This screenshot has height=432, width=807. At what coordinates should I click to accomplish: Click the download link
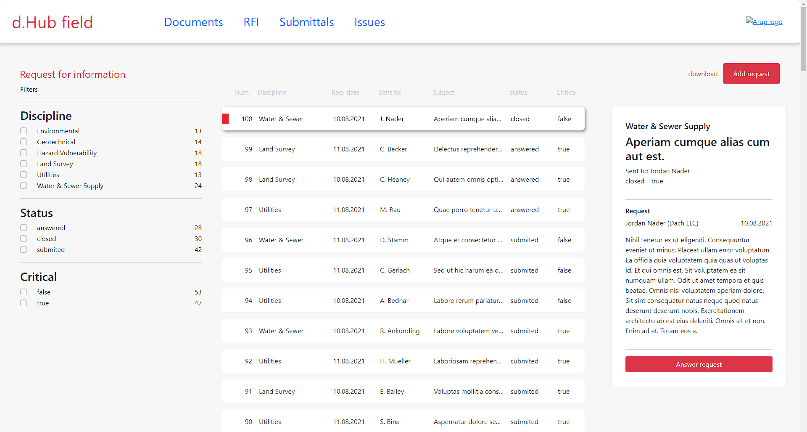pyautogui.click(x=703, y=74)
